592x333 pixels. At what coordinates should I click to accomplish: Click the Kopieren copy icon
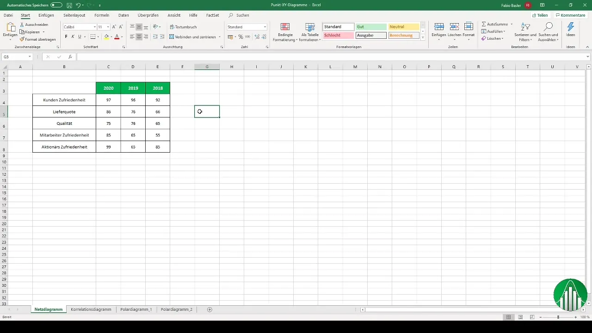[x=22, y=32]
